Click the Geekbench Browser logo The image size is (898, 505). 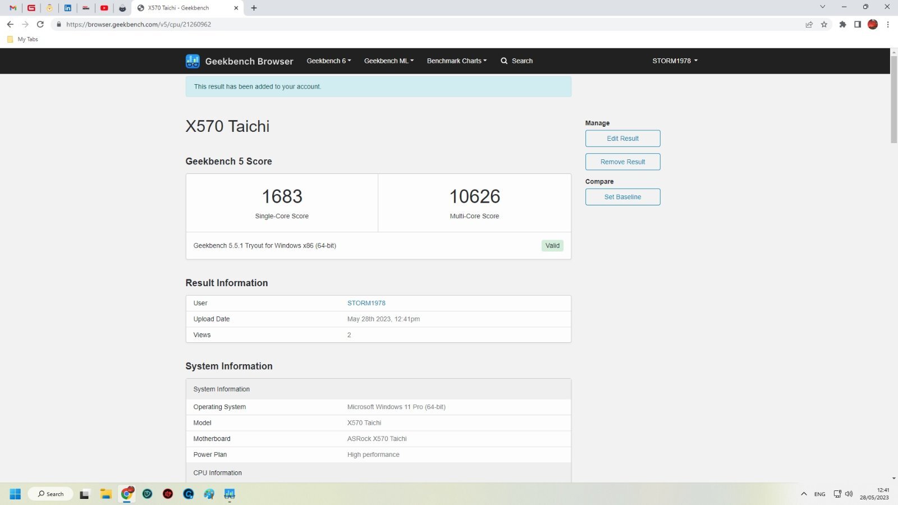click(x=239, y=61)
